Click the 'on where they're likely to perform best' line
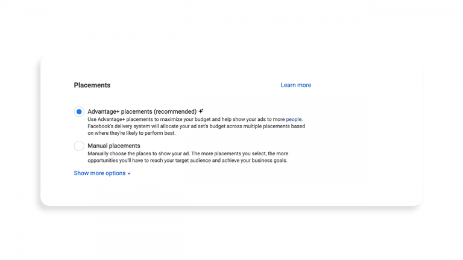This screenshot has width=463, height=260. [131, 133]
